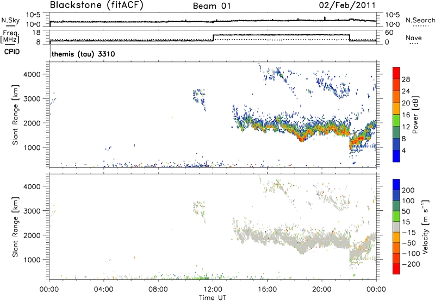The height and width of the screenshot is (301, 435).
Task: Click the "24" label on power colorbar
Action: point(406,91)
